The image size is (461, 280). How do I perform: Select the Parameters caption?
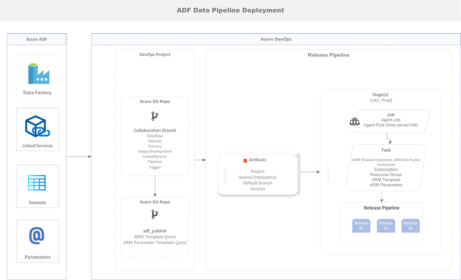[x=37, y=257]
